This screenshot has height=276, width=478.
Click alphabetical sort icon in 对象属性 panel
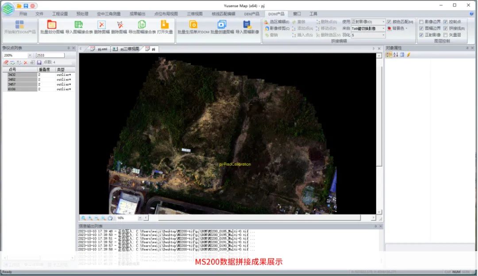click(396, 55)
